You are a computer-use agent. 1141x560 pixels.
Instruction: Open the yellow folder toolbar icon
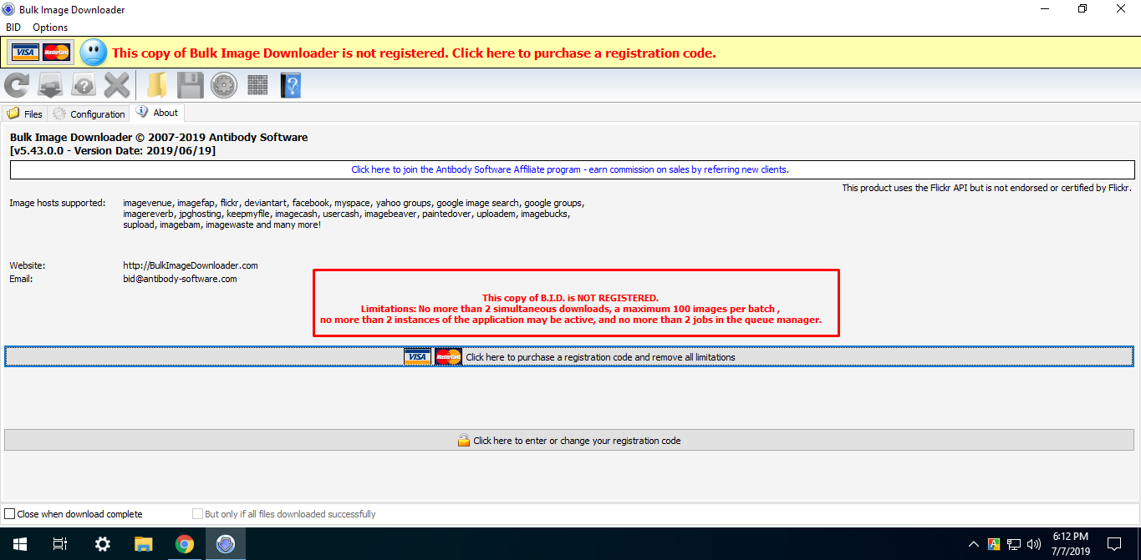[156, 85]
